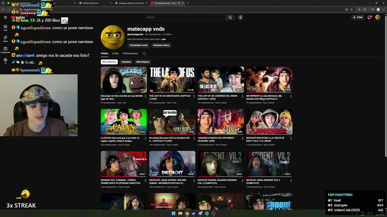Click the install app icon in address bar
The width and height of the screenshot is (387, 217).
coord(346,9)
